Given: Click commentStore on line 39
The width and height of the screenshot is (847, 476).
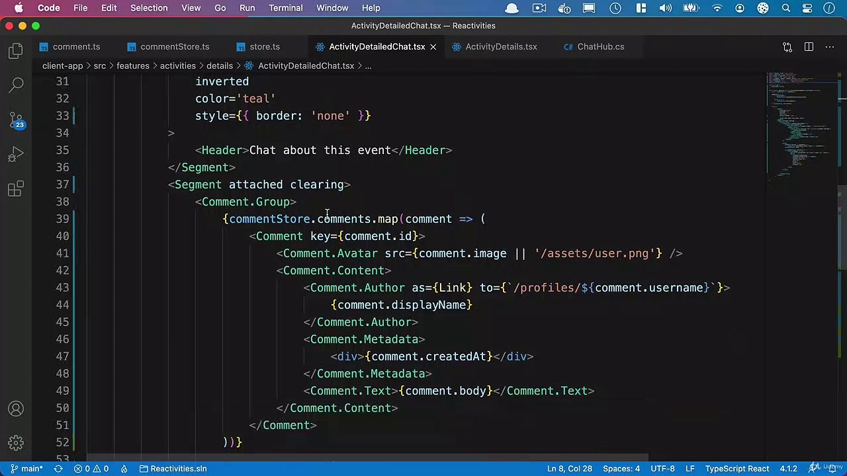Looking at the screenshot, I should (x=269, y=219).
